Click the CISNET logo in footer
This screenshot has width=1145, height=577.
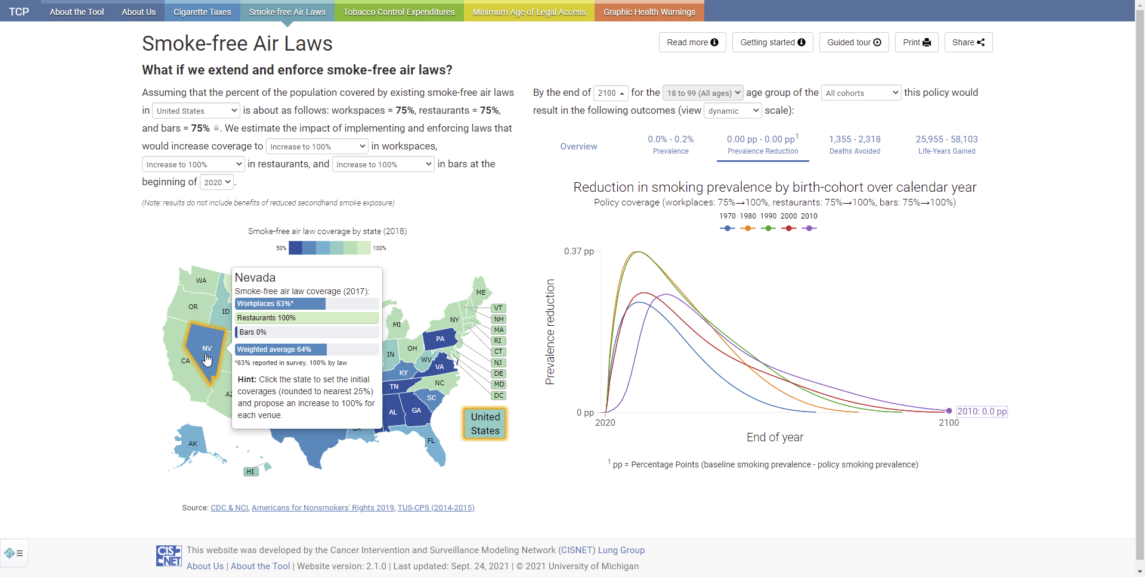coord(169,556)
